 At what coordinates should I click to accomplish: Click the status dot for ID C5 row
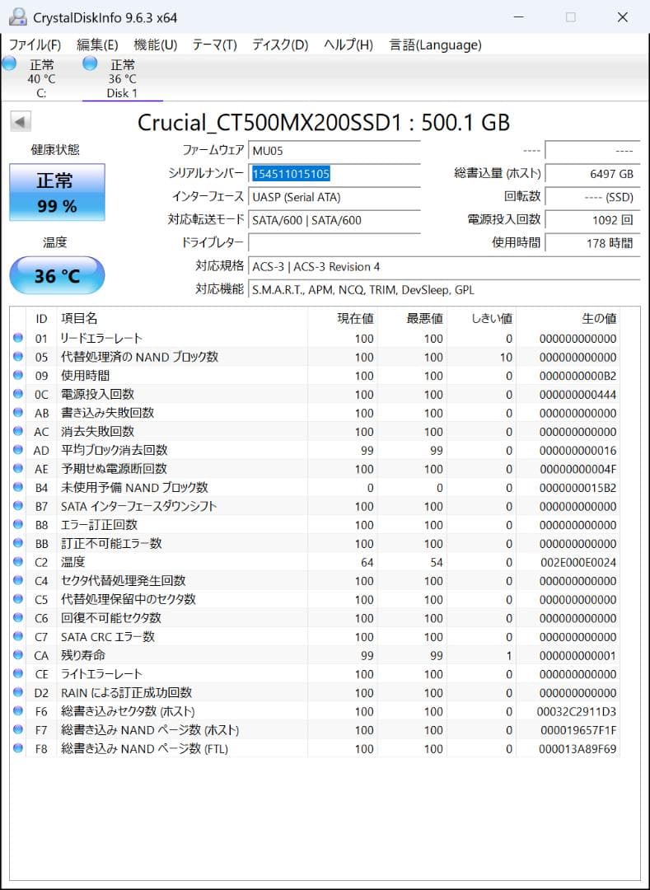[x=17, y=599]
